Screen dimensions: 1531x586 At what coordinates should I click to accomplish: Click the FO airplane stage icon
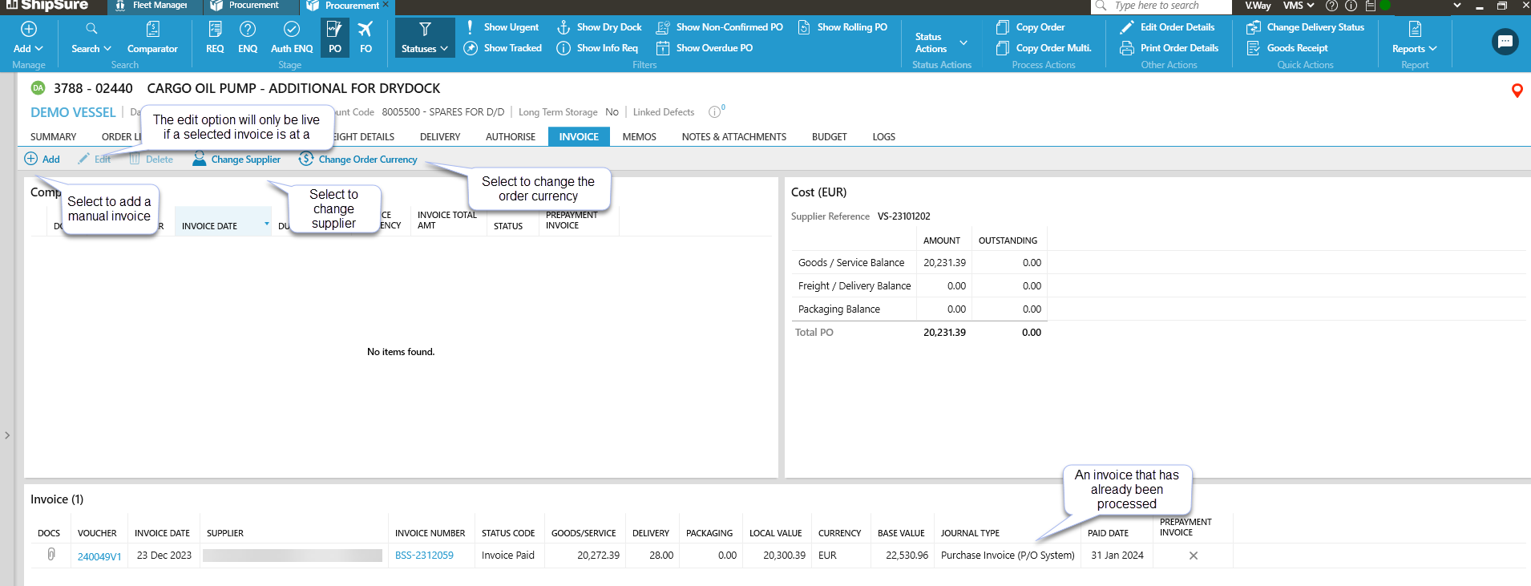(366, 37)
